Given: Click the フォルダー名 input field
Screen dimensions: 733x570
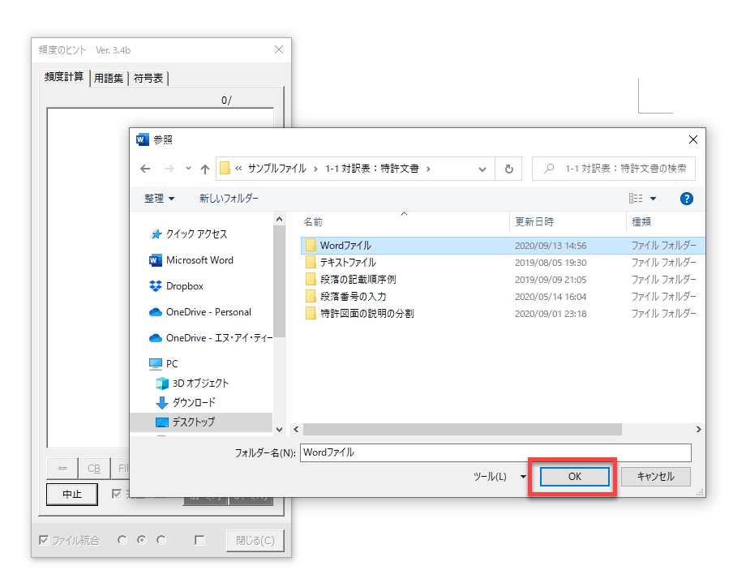Looking at the screenshot, I should (495, 452).
